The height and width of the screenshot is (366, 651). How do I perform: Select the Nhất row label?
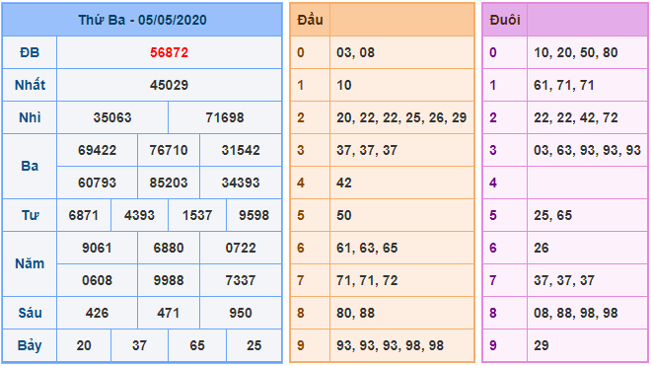pyautogui.click(x=30, y=85)
